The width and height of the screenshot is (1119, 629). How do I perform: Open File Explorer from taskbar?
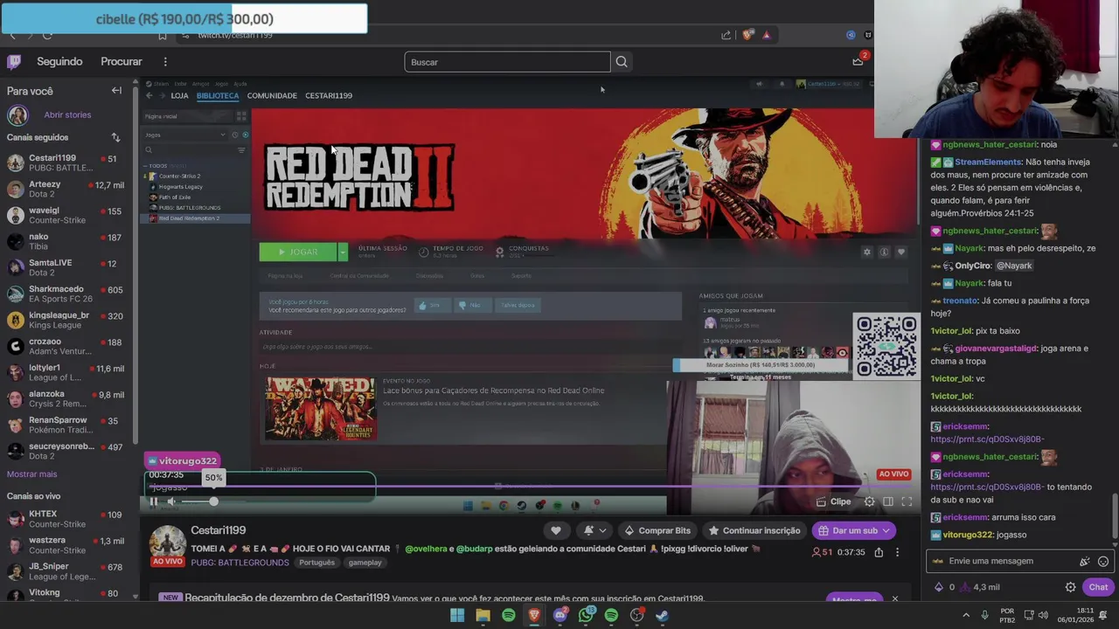tap(483, 615)
